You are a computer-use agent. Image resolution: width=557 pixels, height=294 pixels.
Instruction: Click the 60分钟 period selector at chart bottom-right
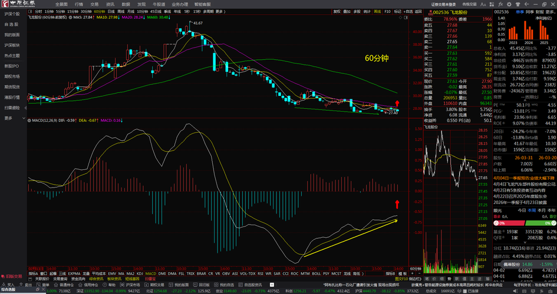(x=416, y=269)
